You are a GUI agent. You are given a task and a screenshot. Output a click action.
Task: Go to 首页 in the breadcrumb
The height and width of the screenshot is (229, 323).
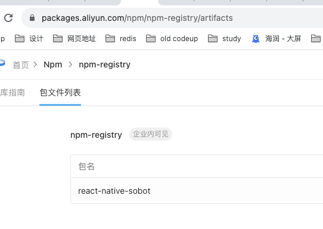pos(21,65)
